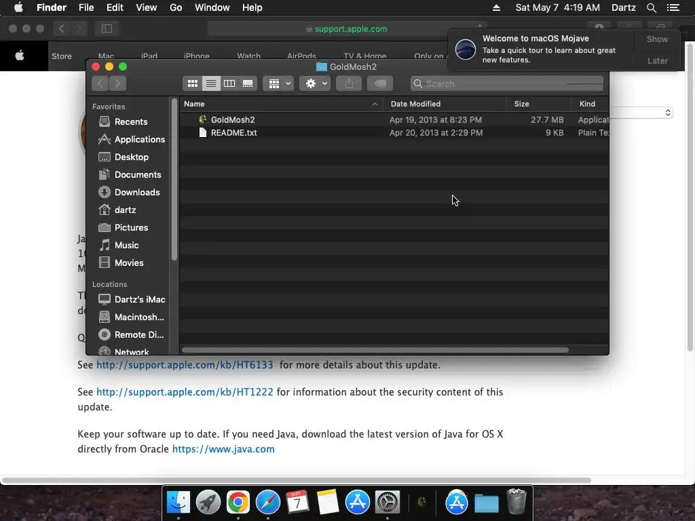Open Safari from the Dock
Viewport: 695px width, 521px height.
tap(267, 503)
